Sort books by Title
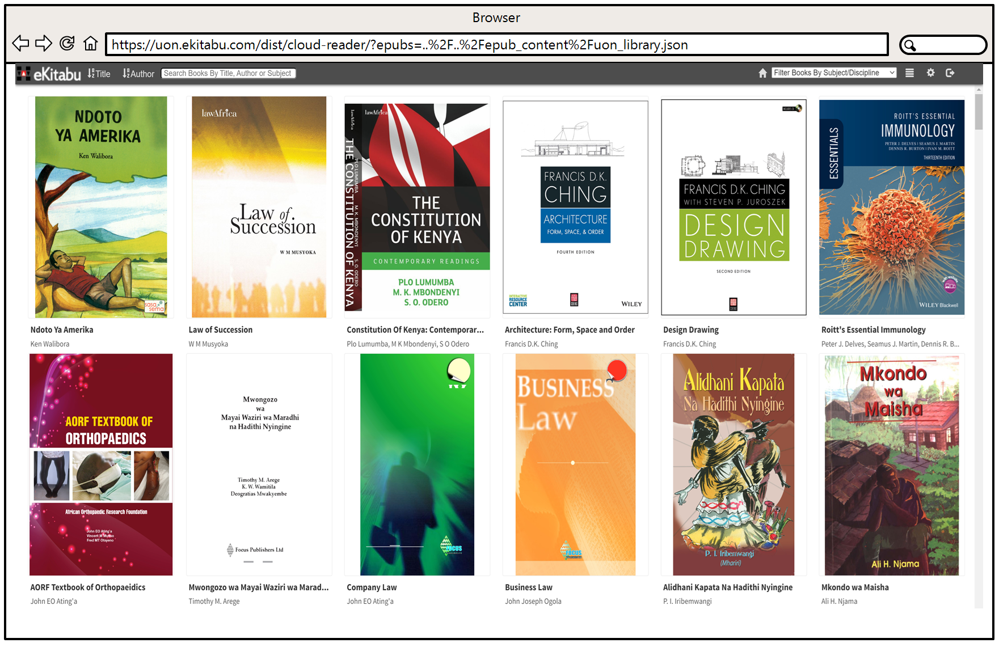 pos(99,74)
